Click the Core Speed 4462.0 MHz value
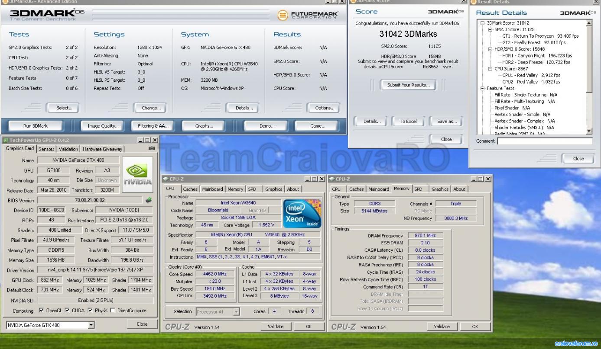This screenshot has height=349, width=601. point(216,274)
